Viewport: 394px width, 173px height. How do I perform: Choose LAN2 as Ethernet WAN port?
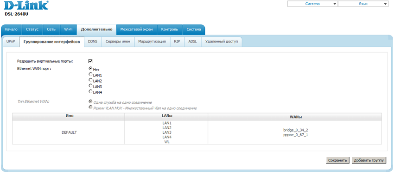pos(90,80)
